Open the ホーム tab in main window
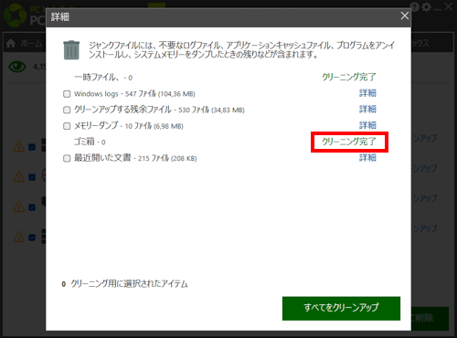The height and width of the screenshot is (338, 457). tap(25, 44)
